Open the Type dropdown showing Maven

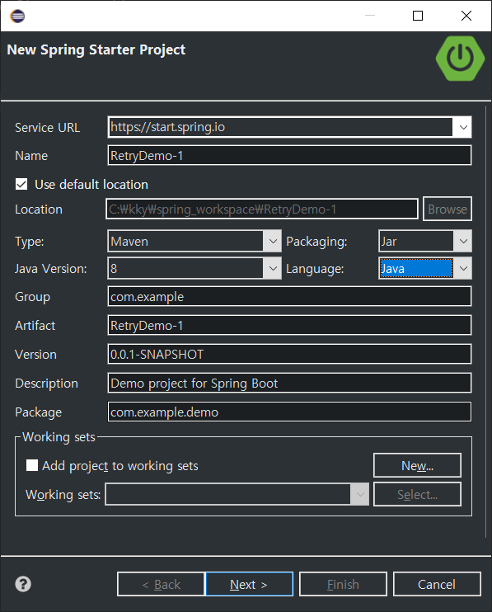[194, 241]
